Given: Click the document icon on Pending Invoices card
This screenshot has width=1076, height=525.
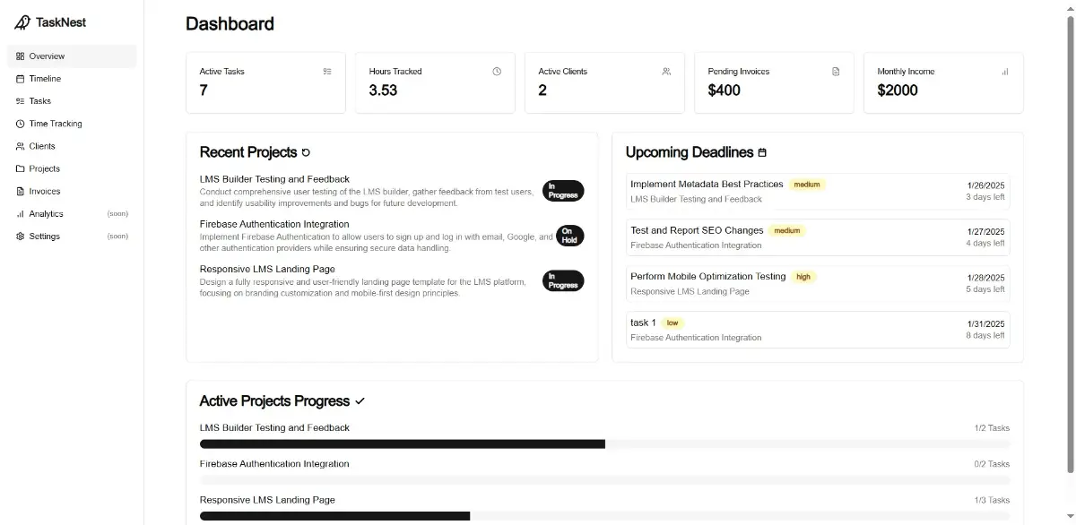Looking at the screenshot, I should coord(836,72).
